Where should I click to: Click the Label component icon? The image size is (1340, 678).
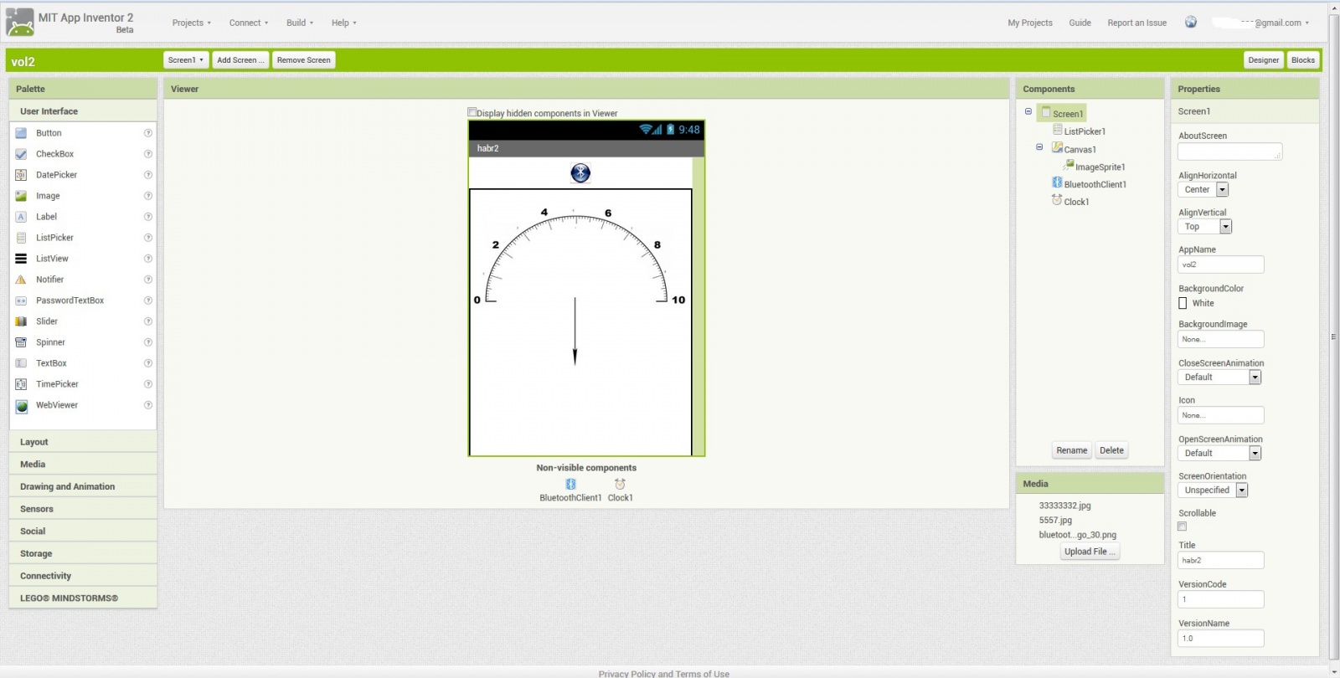click(x=21, y=217)
